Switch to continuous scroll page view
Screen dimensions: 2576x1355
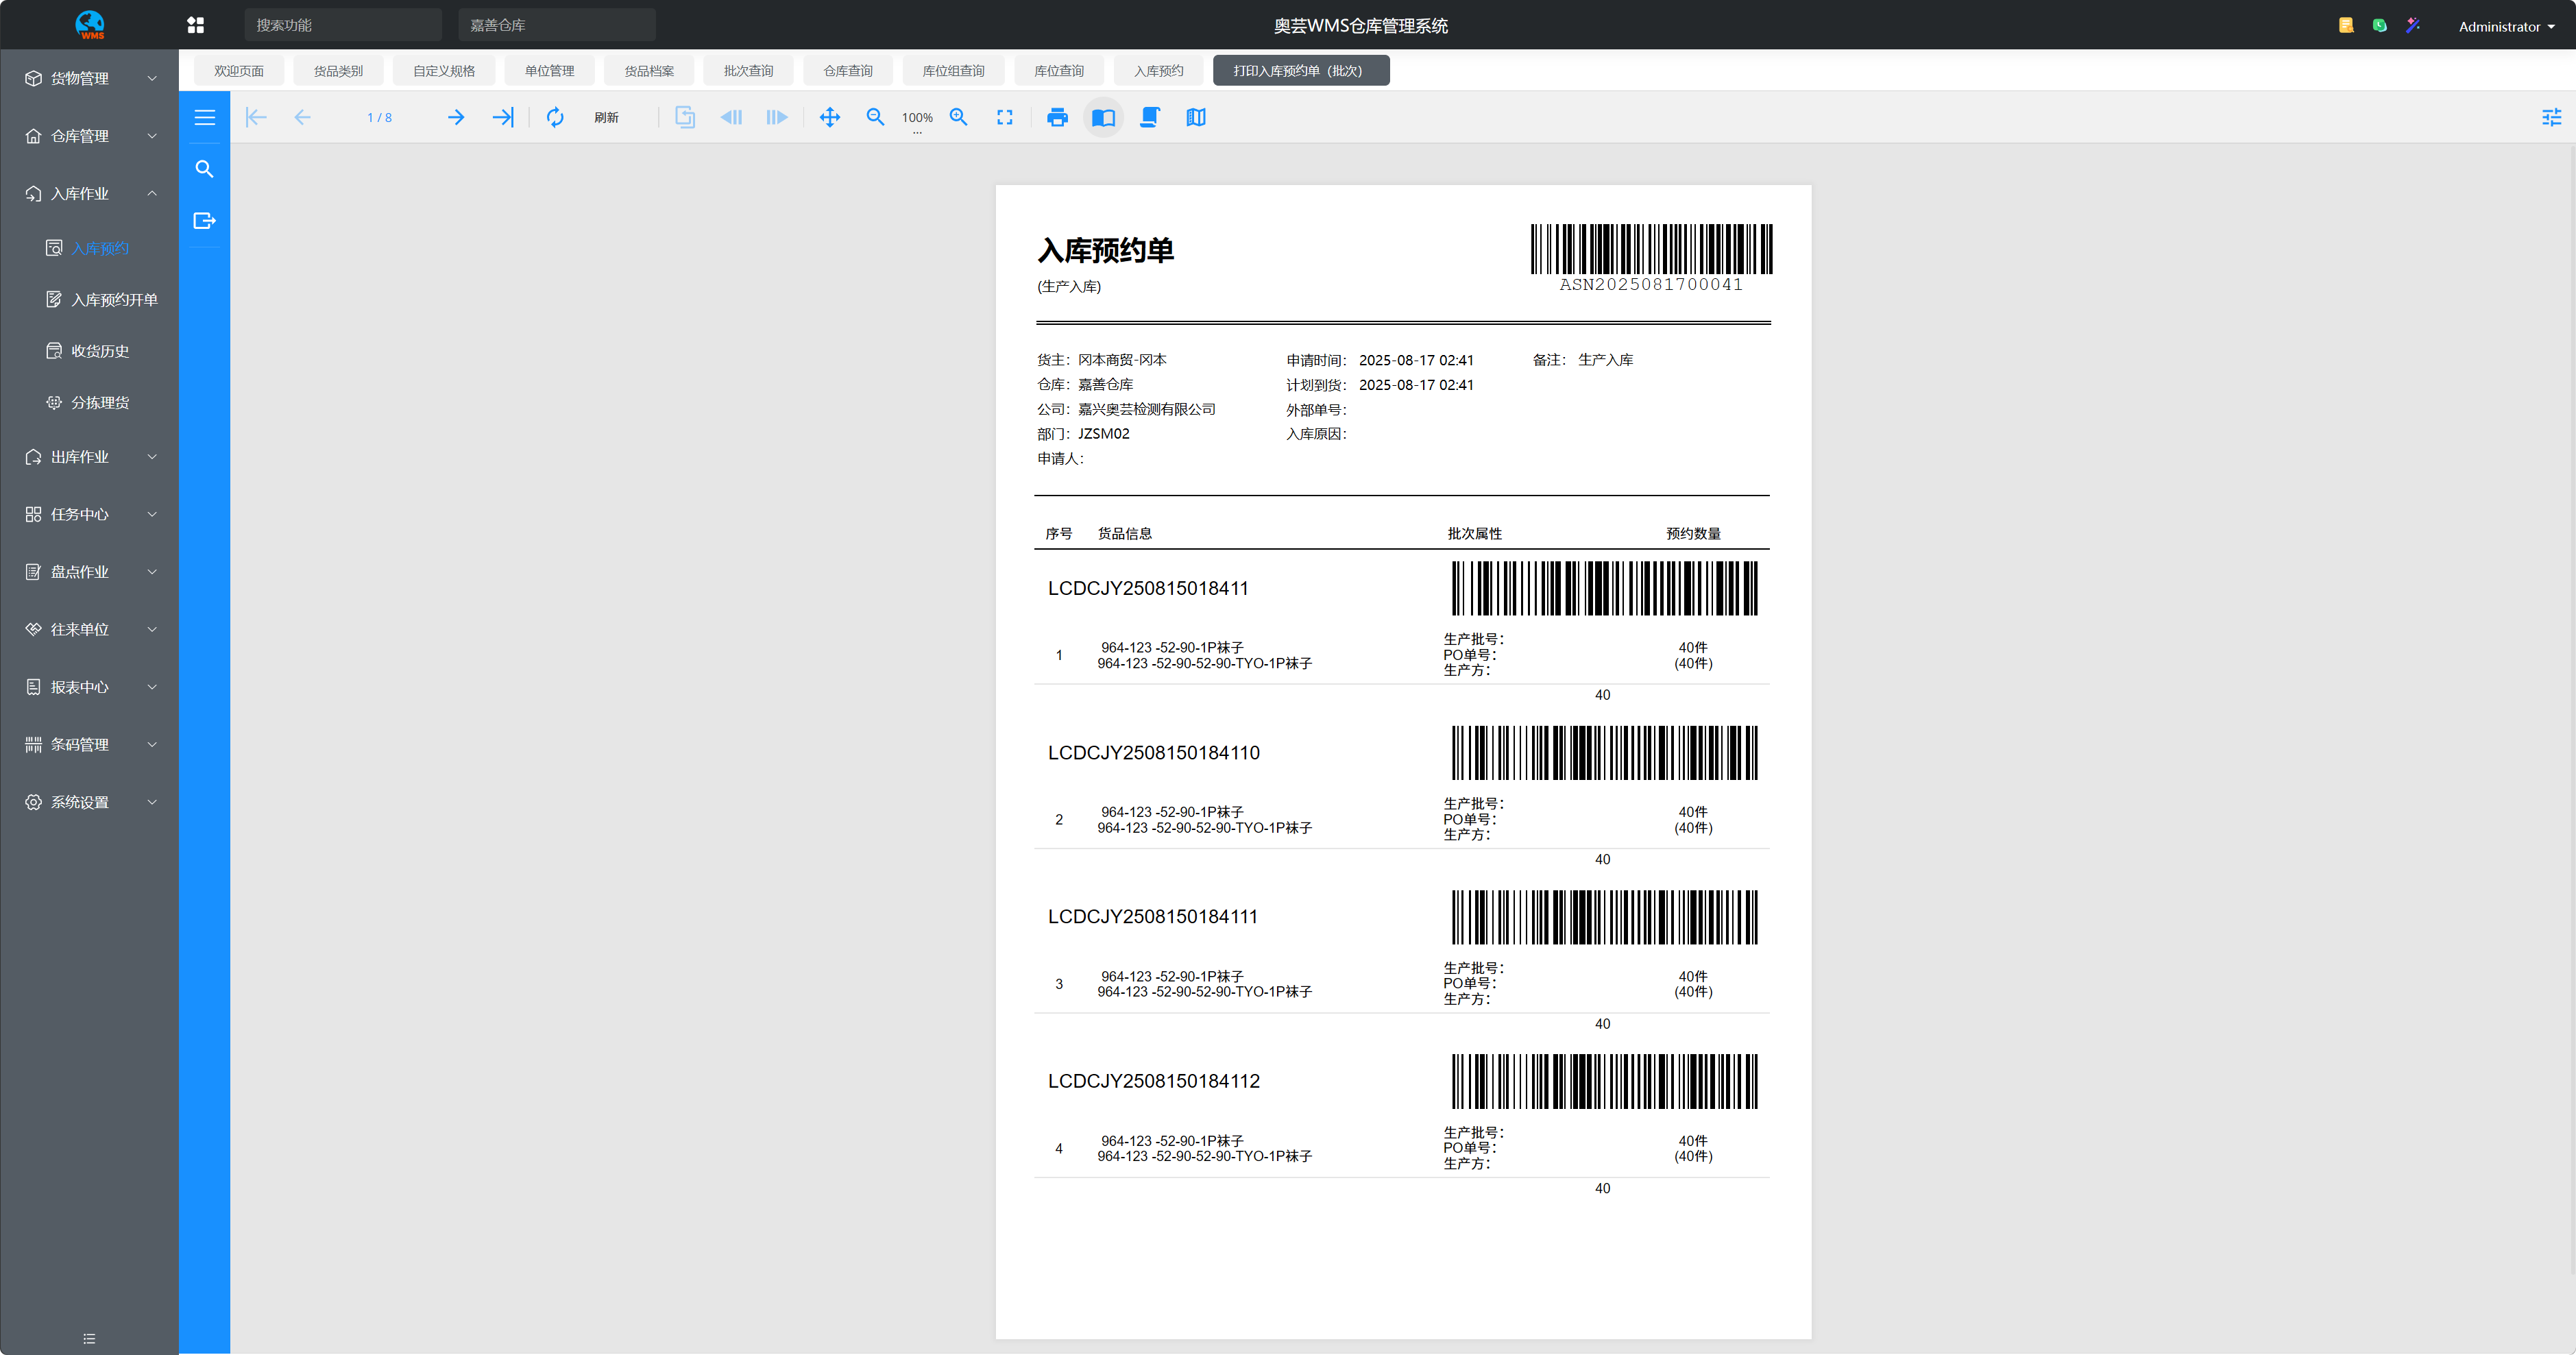[x=1149, y=117]
